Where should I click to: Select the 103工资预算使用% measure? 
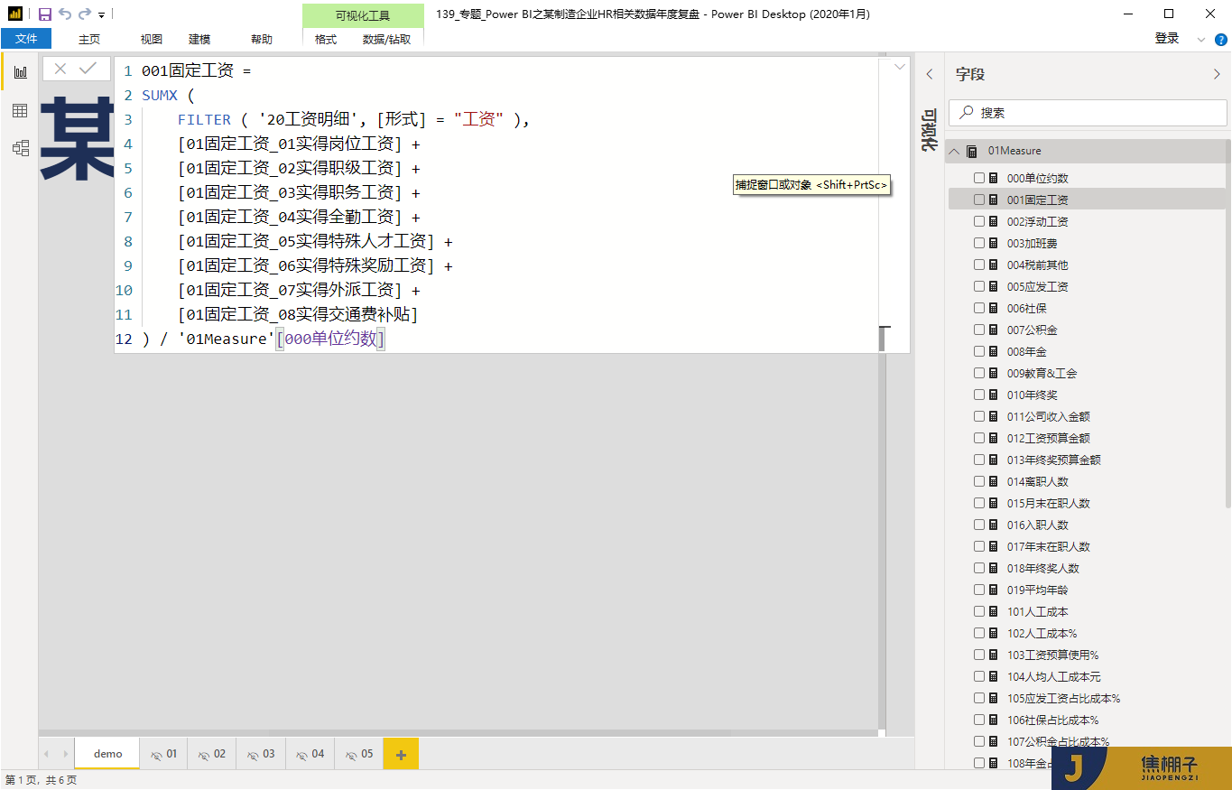(1053, 655)
